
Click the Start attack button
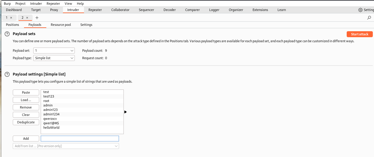pos(359,34)
